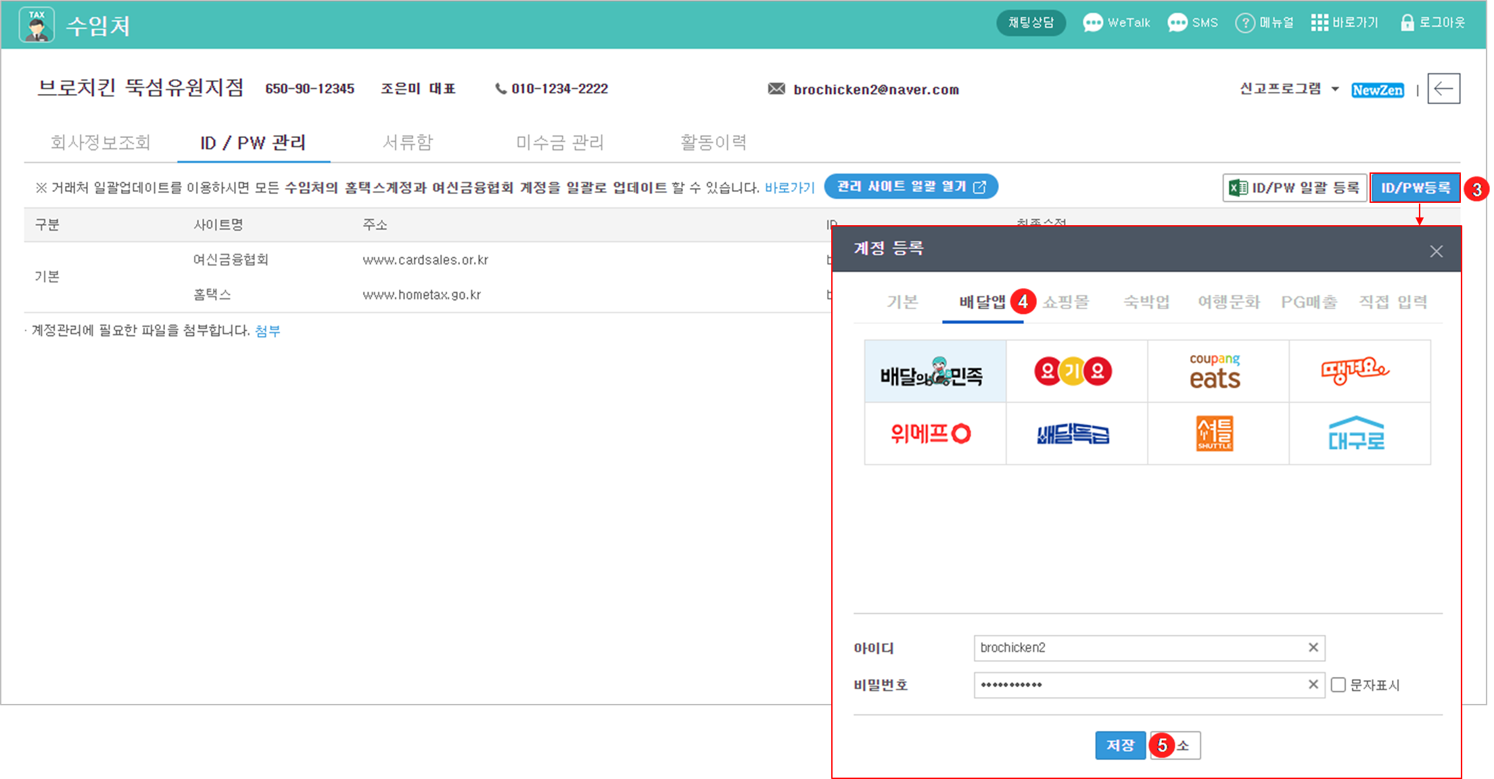
Task: Expand the 신고프로그램 dropdown arrow
Action: (1335, 89)
